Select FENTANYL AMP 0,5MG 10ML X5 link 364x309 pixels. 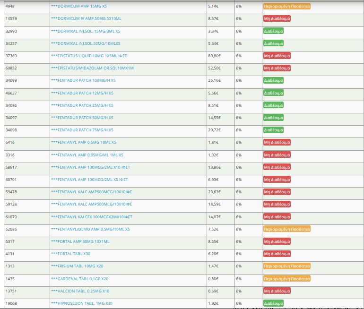(83, 142)
